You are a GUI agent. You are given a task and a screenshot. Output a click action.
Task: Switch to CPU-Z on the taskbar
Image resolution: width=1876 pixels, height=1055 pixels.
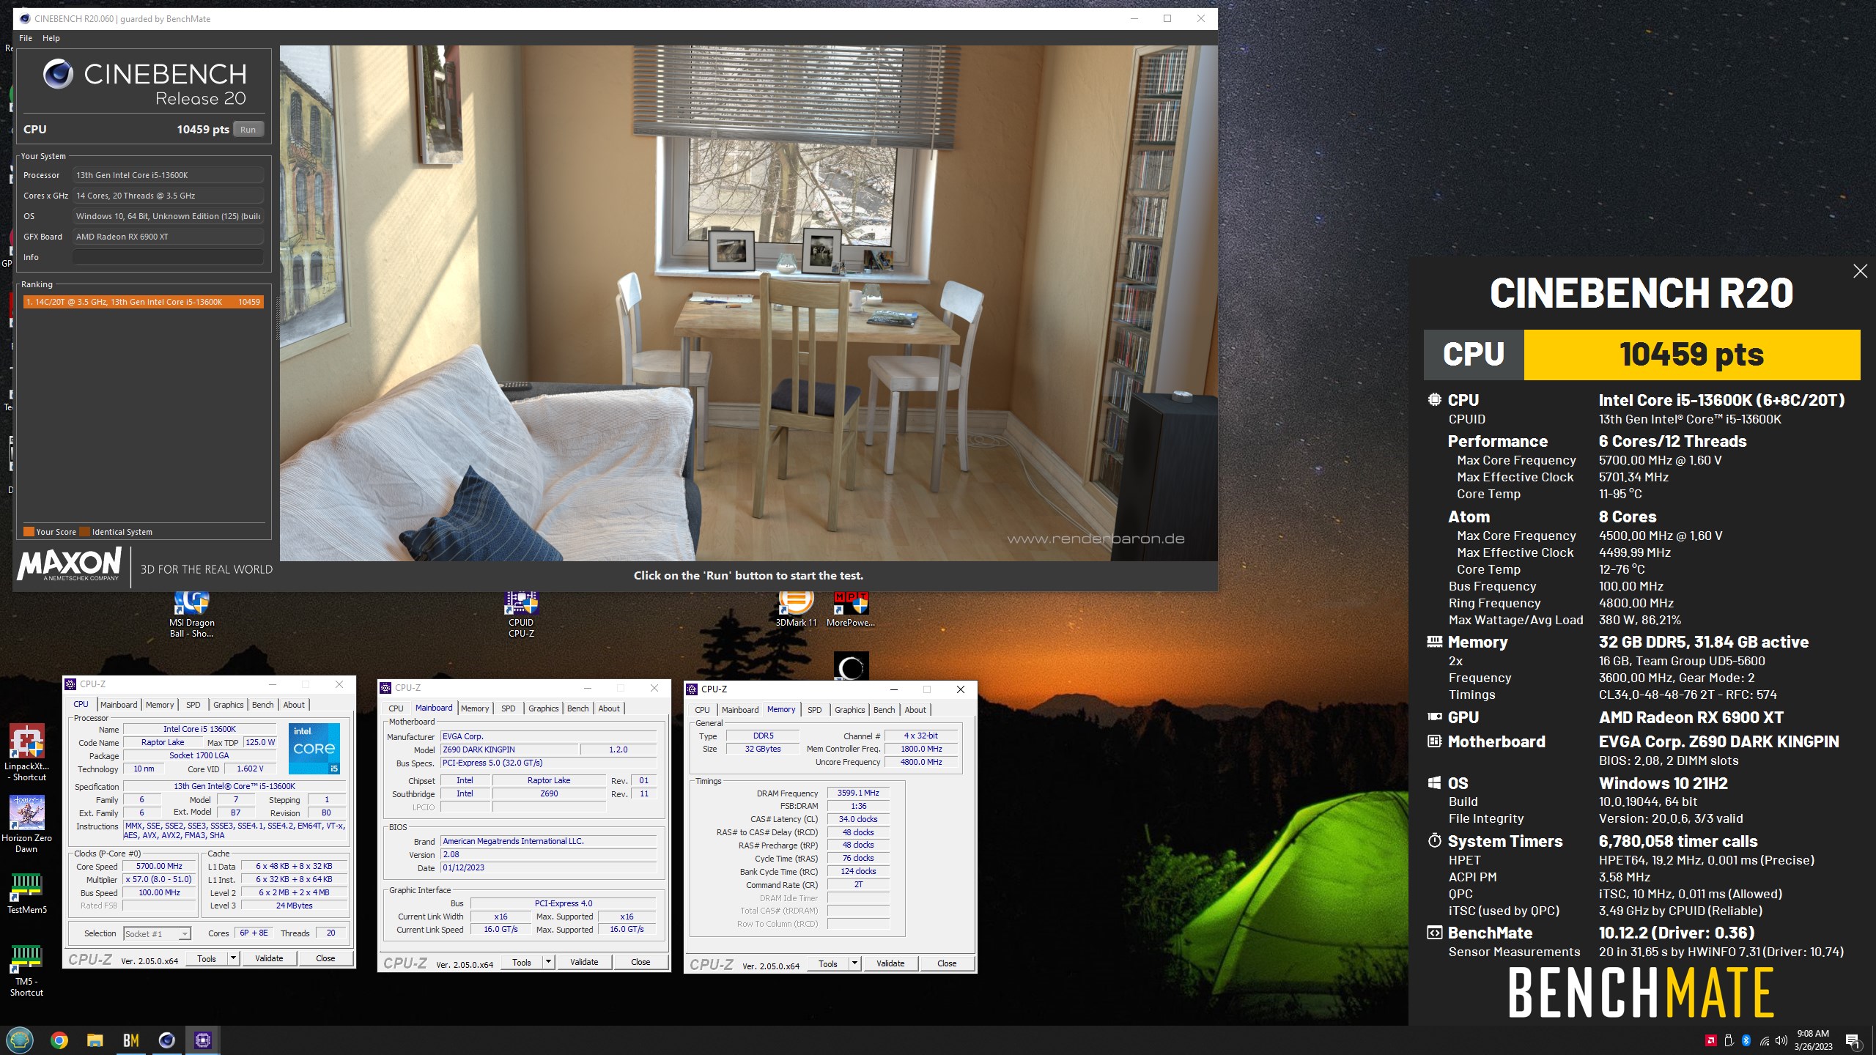(203, 1040)
